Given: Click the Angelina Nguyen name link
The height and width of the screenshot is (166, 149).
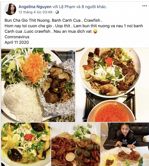Looking at the screenshot, I should [x=35, y=7].
